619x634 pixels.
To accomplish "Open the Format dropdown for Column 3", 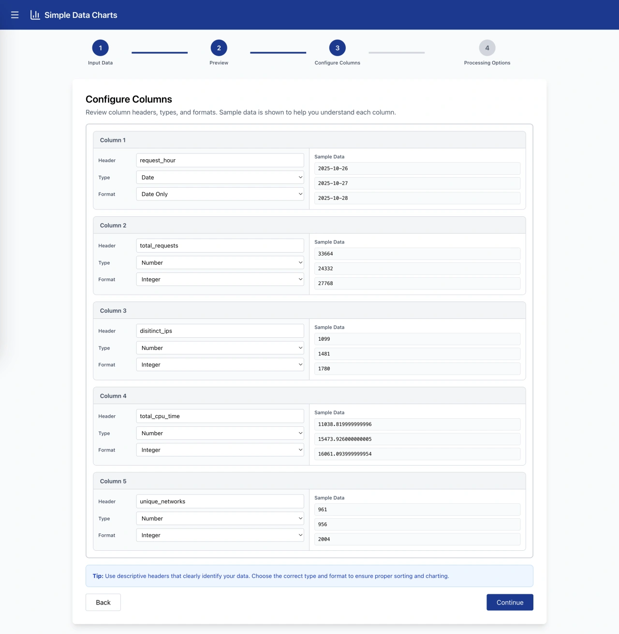I will [220, 364].
